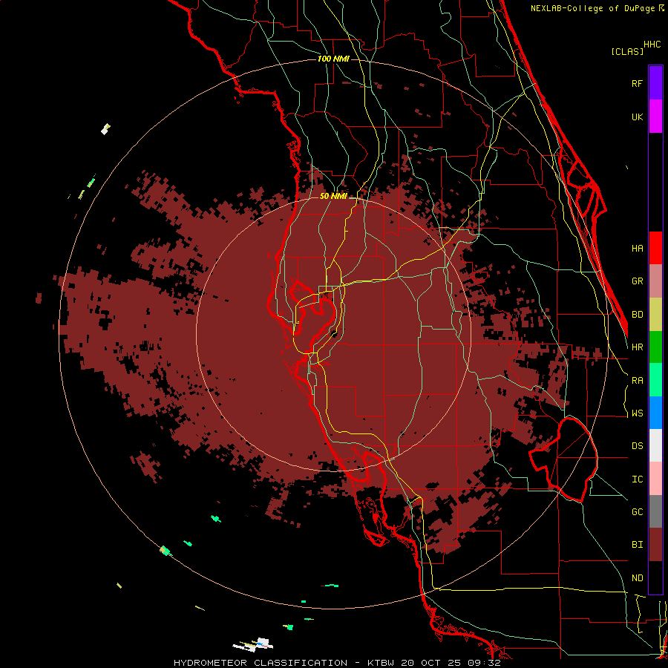
Task: Click the UK magenta legend color swatch
Action: [x=655, y=117]
